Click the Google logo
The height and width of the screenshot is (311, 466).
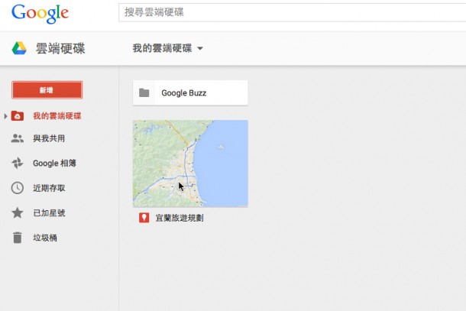pos(40,13)
